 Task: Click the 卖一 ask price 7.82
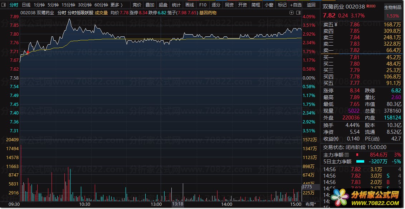pyautogui.click(x=355, y=50)
